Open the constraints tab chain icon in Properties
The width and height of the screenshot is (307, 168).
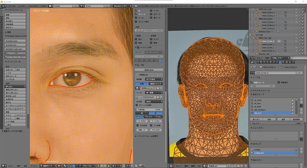(274, 62)
